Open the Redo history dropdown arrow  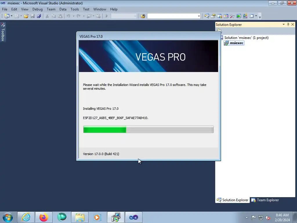tap(84, 16)
